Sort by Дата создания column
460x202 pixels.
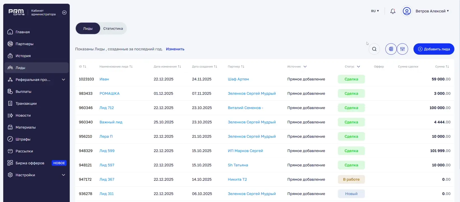pyautogui.click(x=204, y=67)
